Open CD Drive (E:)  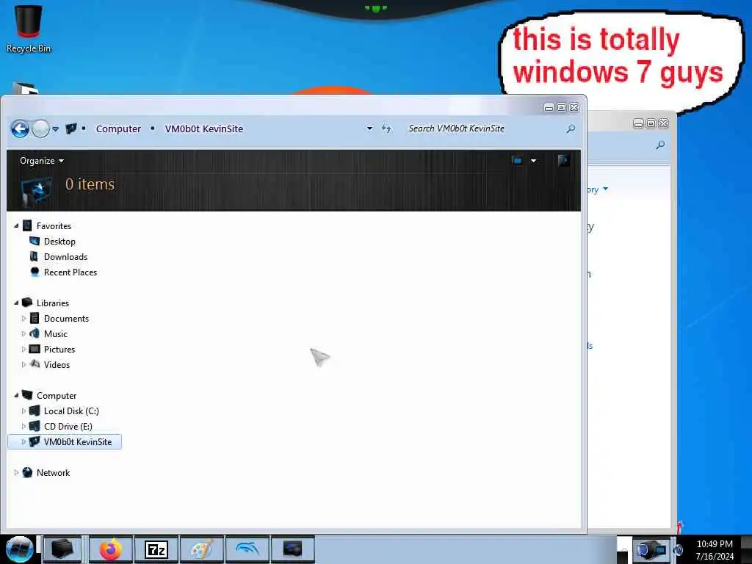click(68, 427)
